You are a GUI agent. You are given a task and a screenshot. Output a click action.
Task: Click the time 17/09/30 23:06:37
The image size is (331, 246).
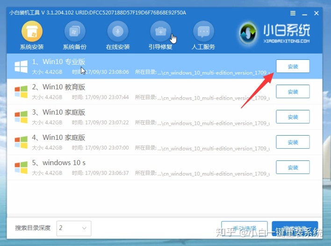107,173
